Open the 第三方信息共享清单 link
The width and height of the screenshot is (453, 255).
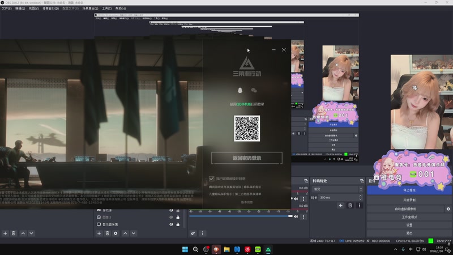coord(248,194)
